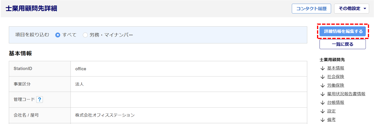Screen dimensions: 374x124
Task: Click the down arrow icon beside 労働保険
Action: pos(323,86)
